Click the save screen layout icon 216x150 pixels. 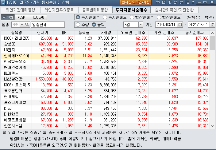click(x=181, y=2)
